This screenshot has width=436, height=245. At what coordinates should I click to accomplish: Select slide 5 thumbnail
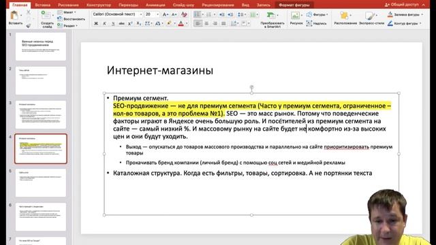(x=41, y=182)
